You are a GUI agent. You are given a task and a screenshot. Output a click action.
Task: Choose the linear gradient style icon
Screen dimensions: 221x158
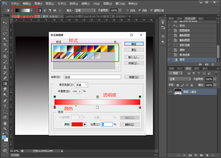[x=39, y=10]
